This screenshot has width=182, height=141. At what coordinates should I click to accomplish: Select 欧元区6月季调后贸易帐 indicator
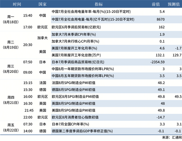[76, 27]
